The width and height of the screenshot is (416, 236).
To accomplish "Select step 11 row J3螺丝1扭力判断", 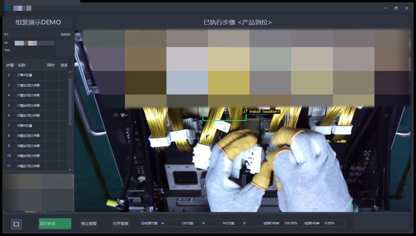I will pyautogui.click(x=36, y=166).
